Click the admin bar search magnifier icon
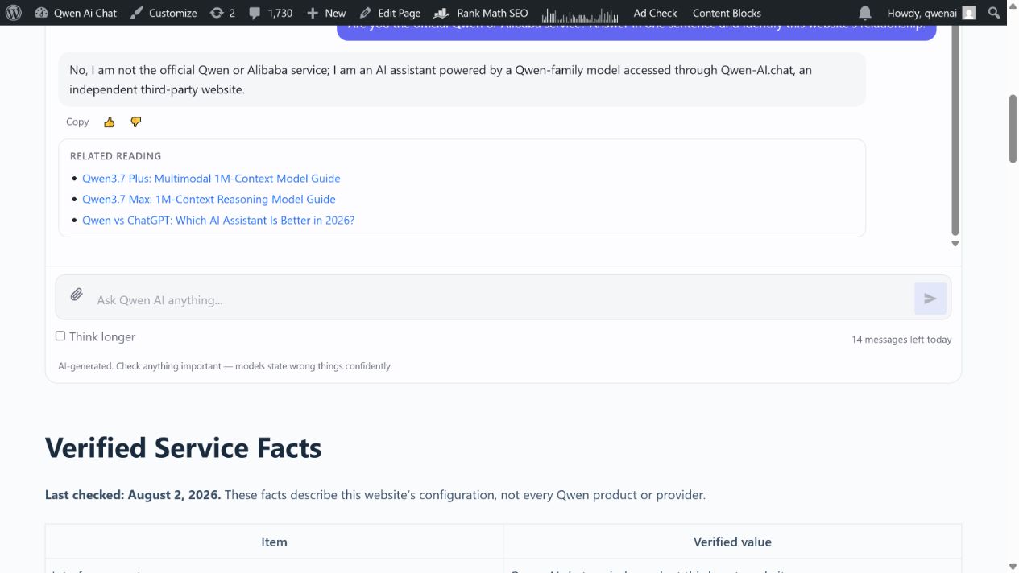Image resolution: width=1019 pixels, height=573 pixels. pos(995,13)
